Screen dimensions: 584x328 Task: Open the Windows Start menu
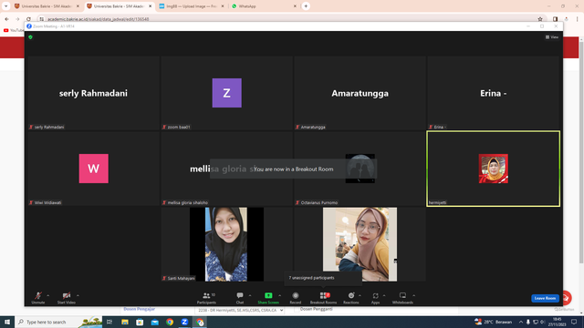tap(7, 322)
